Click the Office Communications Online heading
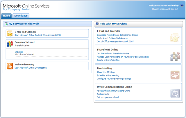This screenshot has width=186, height=118. [x=114, y=87]
